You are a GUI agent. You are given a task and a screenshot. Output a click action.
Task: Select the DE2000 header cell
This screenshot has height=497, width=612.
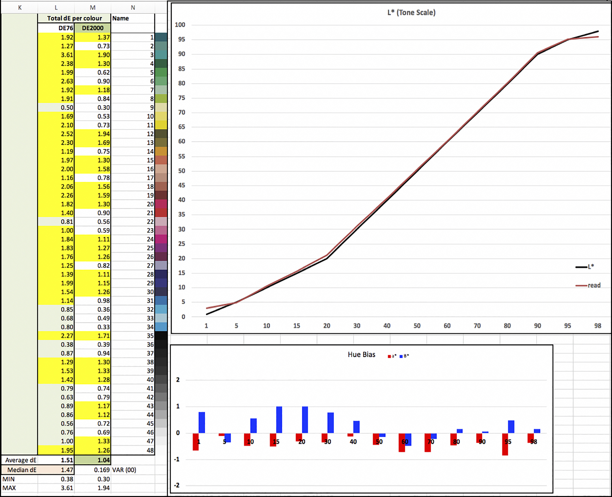click(x=92, y=28)
